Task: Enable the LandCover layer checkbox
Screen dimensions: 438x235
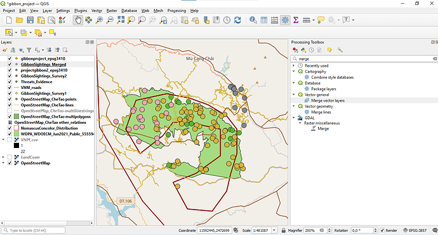Action: click(10, 158)
